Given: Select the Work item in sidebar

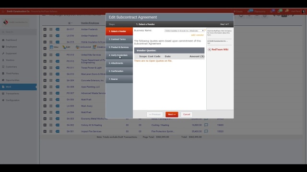Looking at the screenshot, I should click(x=18, y=87).
